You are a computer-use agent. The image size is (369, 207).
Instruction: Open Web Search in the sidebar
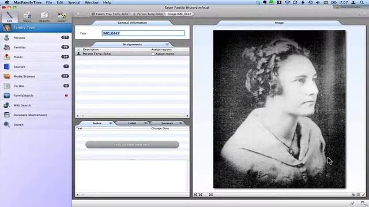pyautogui.click(x=36, y=105)
